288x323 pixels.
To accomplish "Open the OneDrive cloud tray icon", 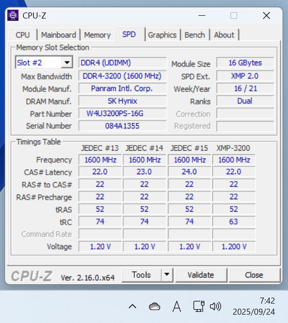I will [155, 306].
